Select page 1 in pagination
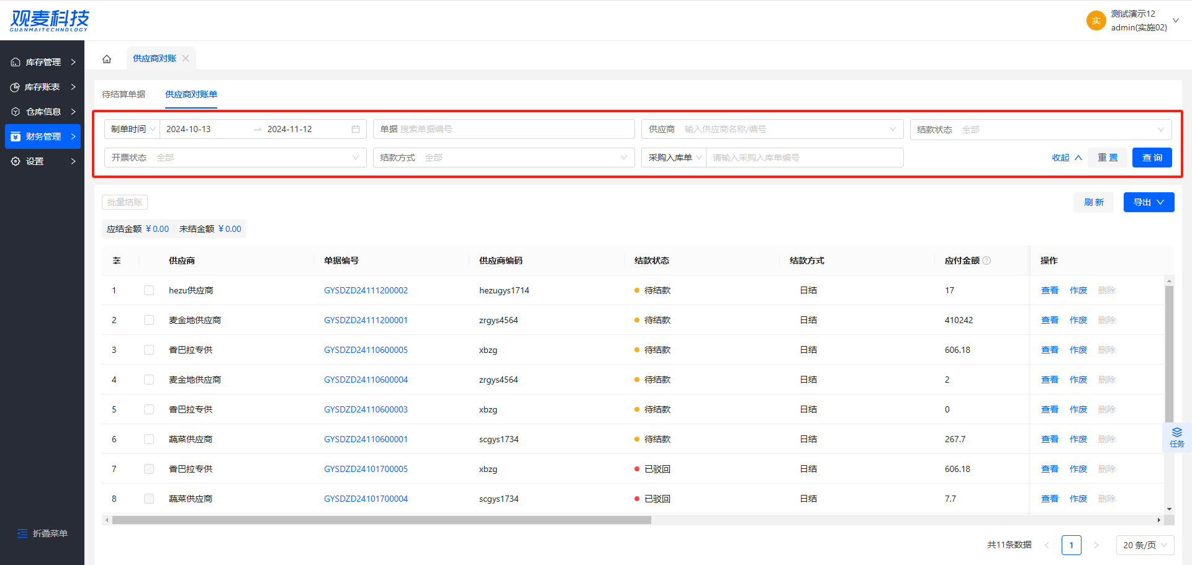The width and height of the screenshot is (1192, 565). [x=1072, y=545]
